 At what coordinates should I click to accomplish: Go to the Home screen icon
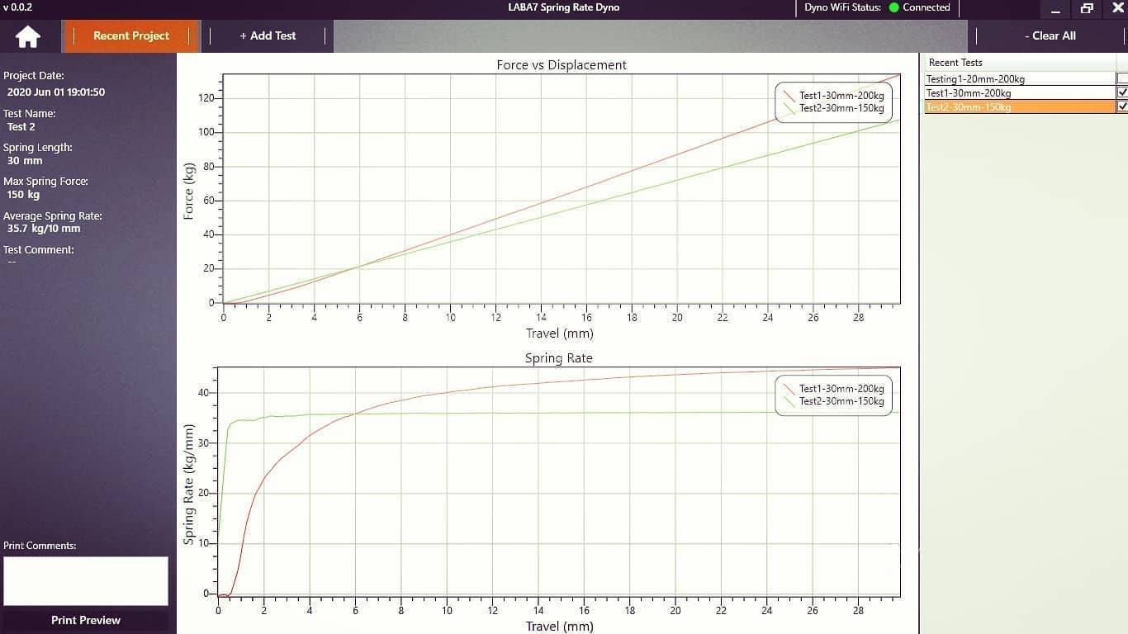coord(28,36)
